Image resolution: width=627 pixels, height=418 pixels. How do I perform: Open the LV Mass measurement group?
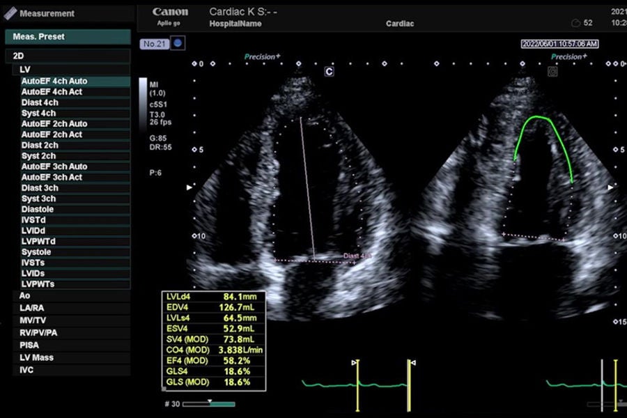(72, 357)
